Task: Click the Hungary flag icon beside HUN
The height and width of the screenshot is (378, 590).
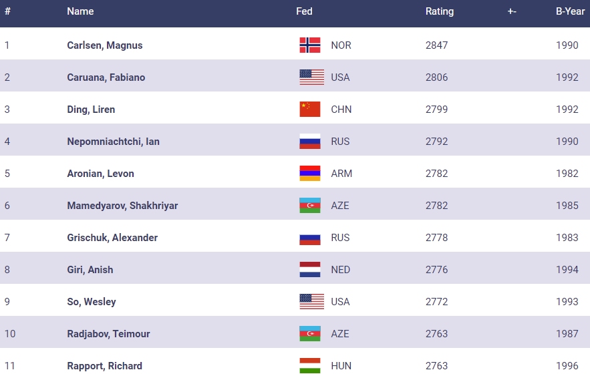Action: click(310, 366)
